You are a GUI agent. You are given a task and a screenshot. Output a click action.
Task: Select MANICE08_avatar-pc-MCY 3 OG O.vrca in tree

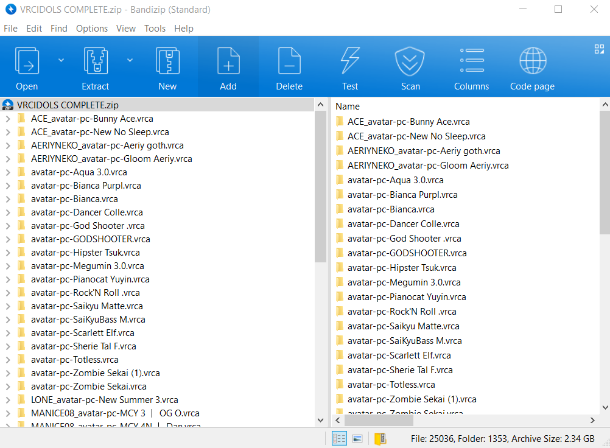coord(115,413)
